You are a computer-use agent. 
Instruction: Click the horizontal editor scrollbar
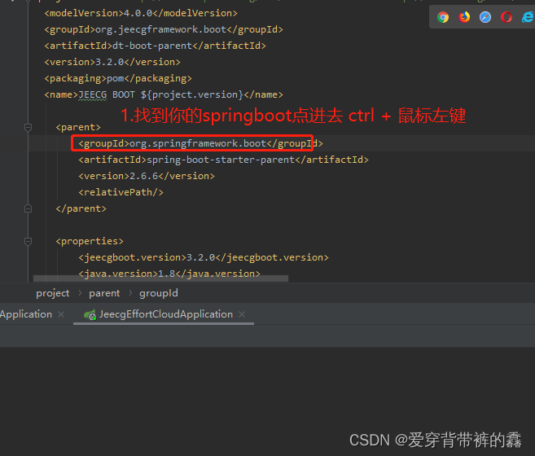pos(160,278)
